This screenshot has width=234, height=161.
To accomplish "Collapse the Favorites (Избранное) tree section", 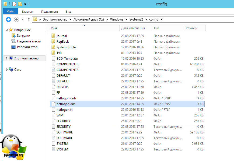I will 7,30.
